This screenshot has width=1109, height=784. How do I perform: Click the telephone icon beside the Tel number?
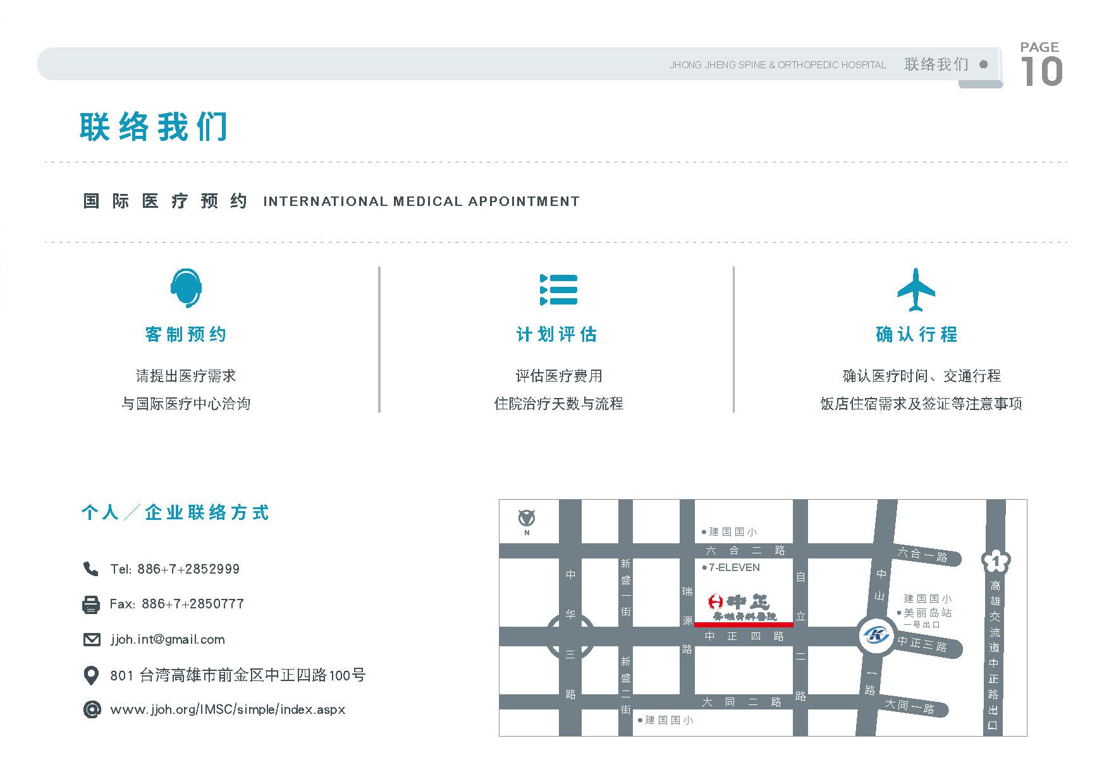point(92,569)
